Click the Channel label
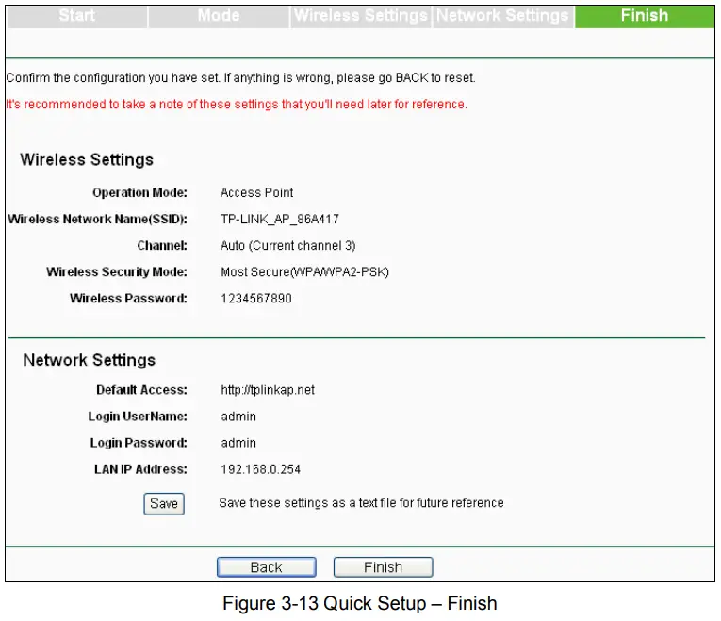Image resolution: width=721 pixels, height=621 pixels. [x=162, y=245]
